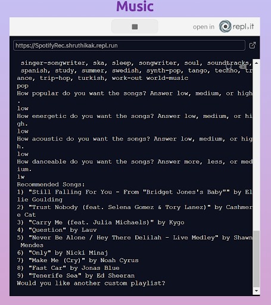The image size is (271, 305).
Task: Click the scrollbar up arrow
Action: tap(256, 63)
